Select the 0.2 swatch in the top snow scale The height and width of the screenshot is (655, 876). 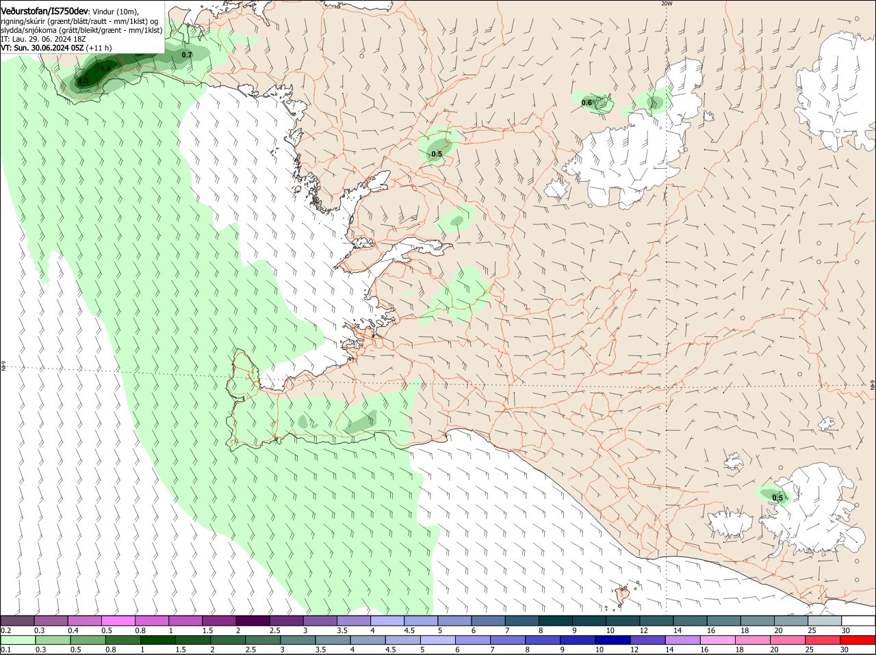tap(17, 621)
